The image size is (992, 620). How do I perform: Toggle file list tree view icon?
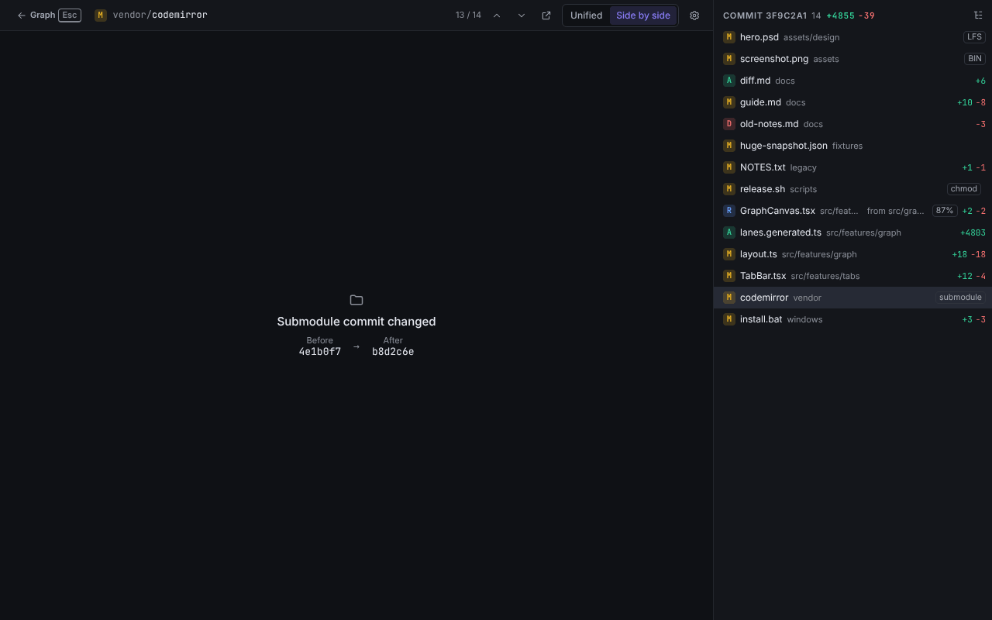tap(978, 15)
